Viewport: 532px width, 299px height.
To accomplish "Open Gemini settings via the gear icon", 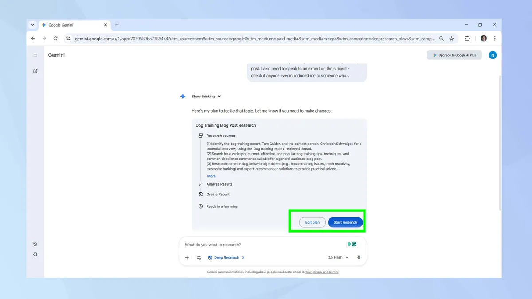I will coord(35,254).
